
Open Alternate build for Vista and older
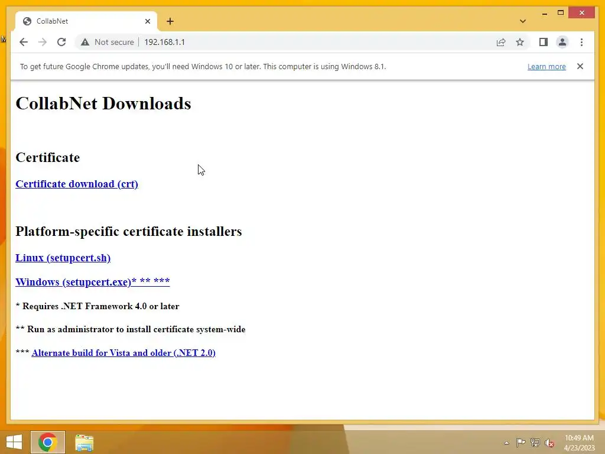coord(123,353)
